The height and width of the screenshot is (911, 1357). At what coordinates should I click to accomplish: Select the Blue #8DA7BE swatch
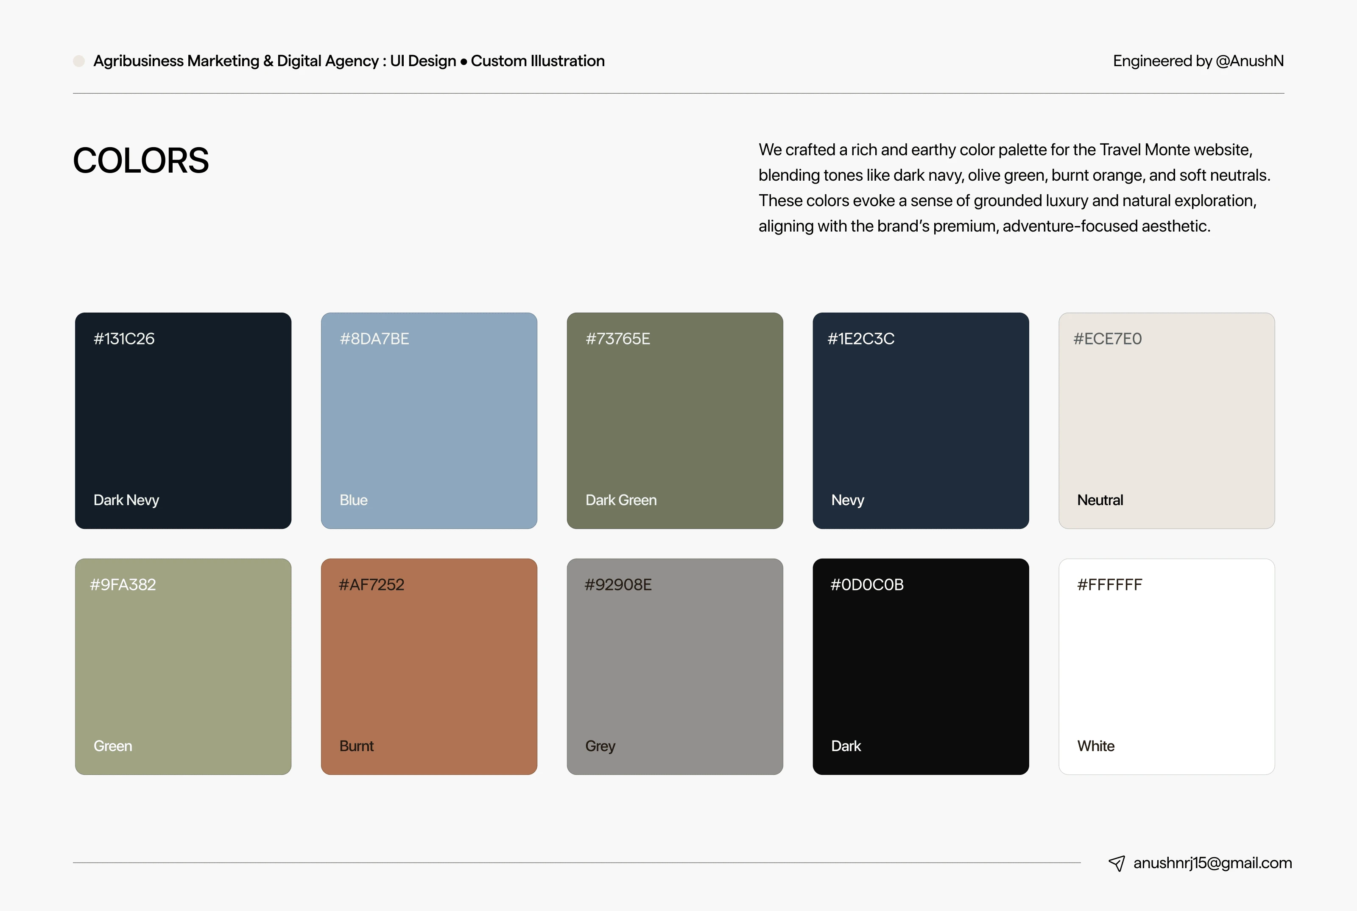(429, 421)
